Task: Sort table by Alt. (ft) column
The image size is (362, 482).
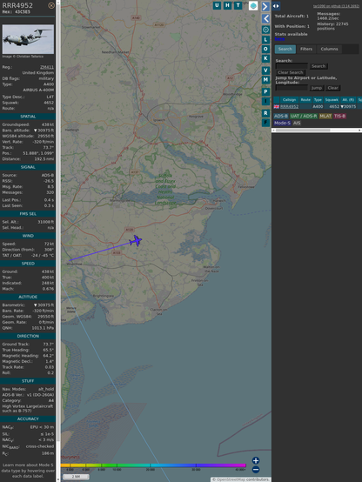Action: tap(348, 100)
